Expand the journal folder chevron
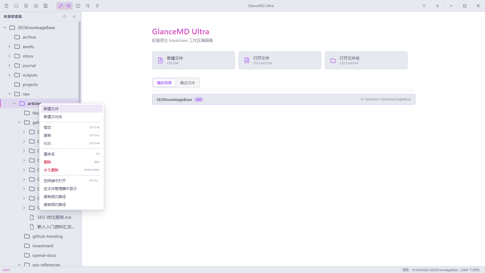Viewport: 485px width, 273px height. pyautogui.click(x=9, y=65)
